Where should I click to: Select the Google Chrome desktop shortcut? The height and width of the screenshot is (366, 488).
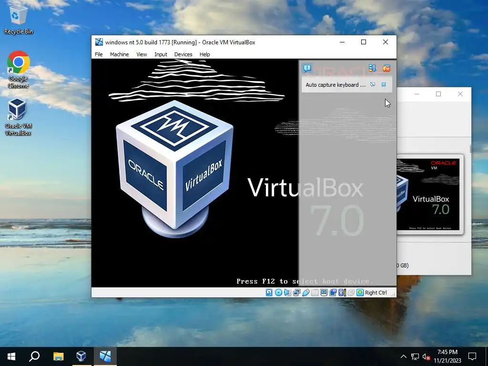(19, 70)
